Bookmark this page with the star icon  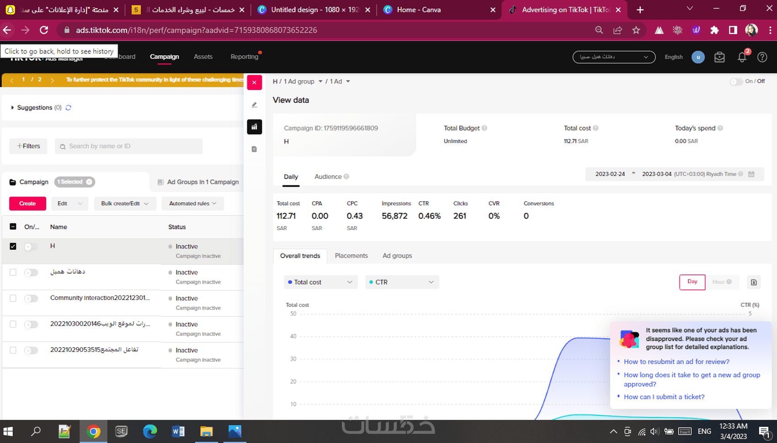636,30
